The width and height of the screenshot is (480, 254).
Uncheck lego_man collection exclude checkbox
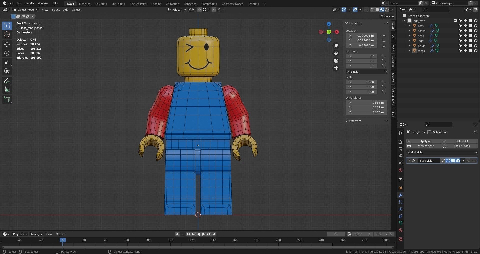pos(455,21)
